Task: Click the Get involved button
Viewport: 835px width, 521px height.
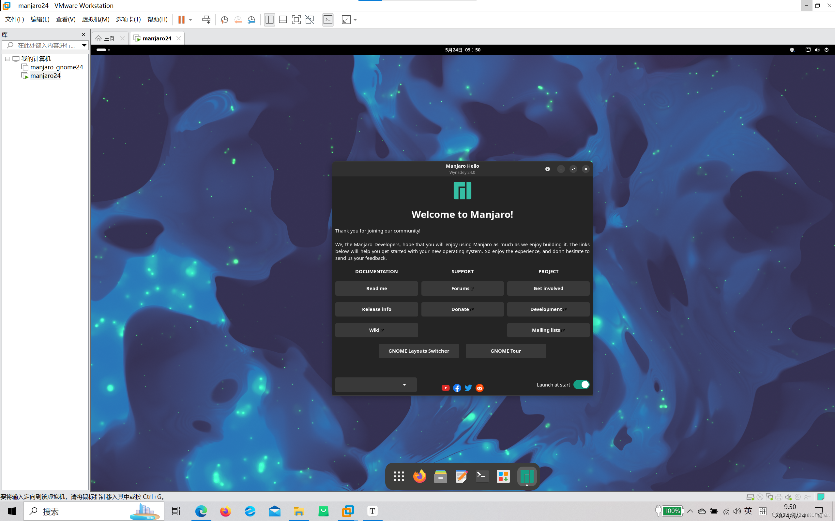Action: 548,289
